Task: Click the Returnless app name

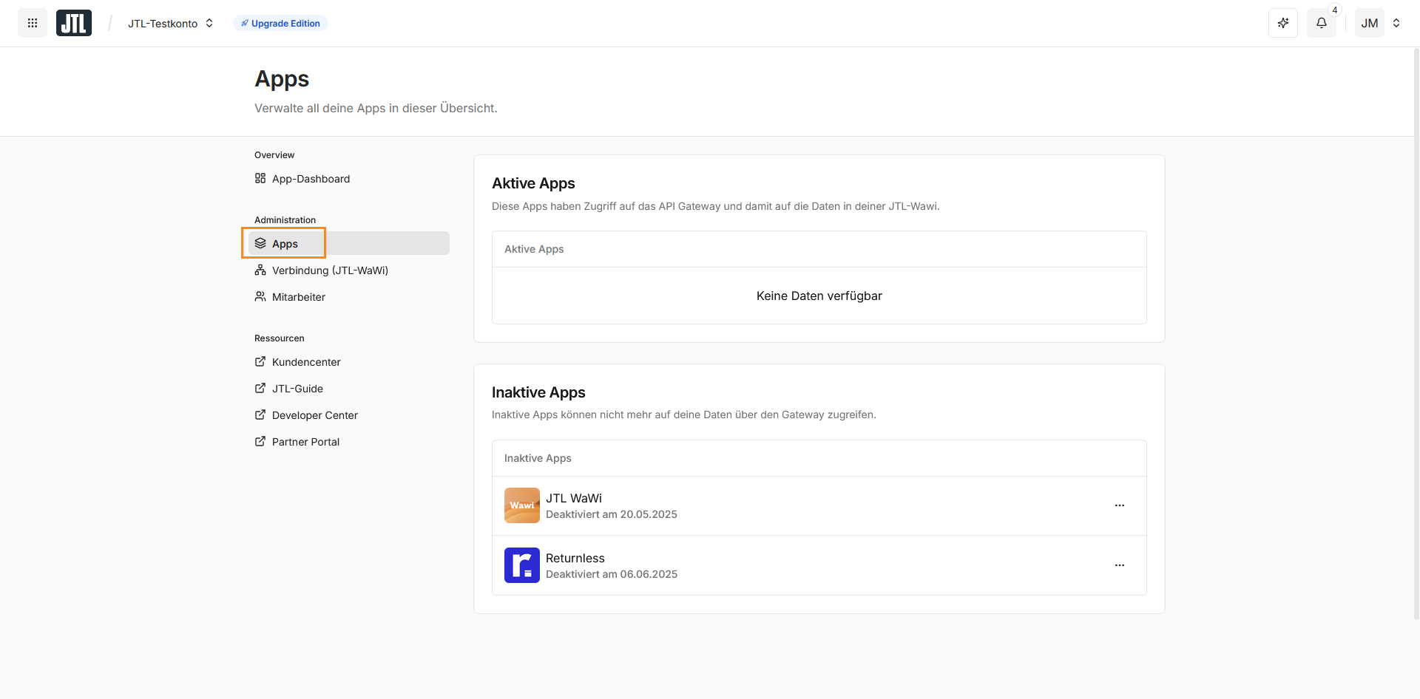Action: click(575, 558)
